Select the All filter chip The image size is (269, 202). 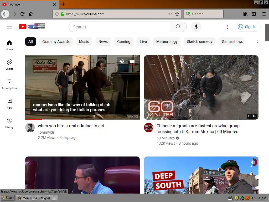pyautogui.click(x=30, y=42)
